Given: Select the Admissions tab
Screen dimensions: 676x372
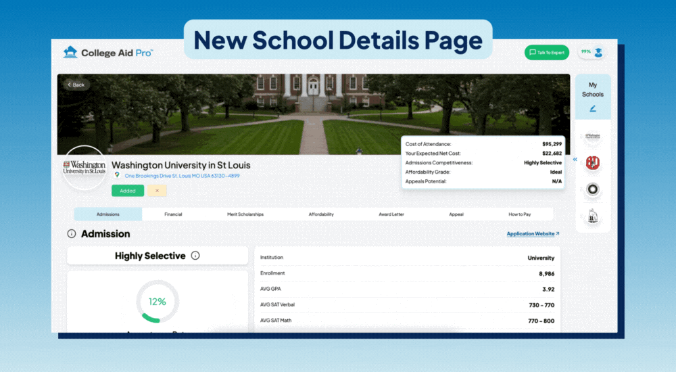Looking at the screenshot, I should coord(107,214).
